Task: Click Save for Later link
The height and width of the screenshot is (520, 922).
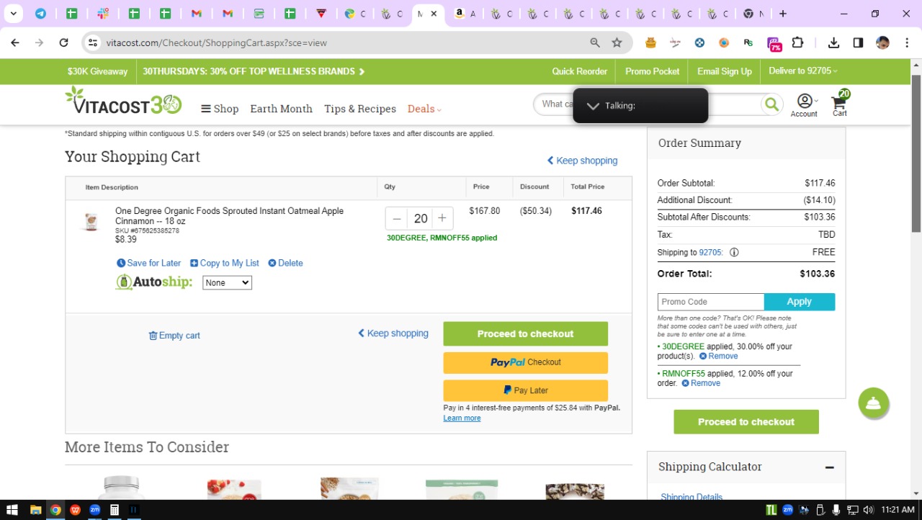Action: (x=149, y=263)
